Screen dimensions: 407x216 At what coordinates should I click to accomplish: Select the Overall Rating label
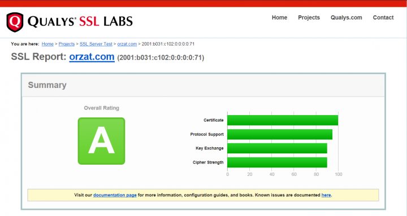pyautogui.click(x=102, y=108)
